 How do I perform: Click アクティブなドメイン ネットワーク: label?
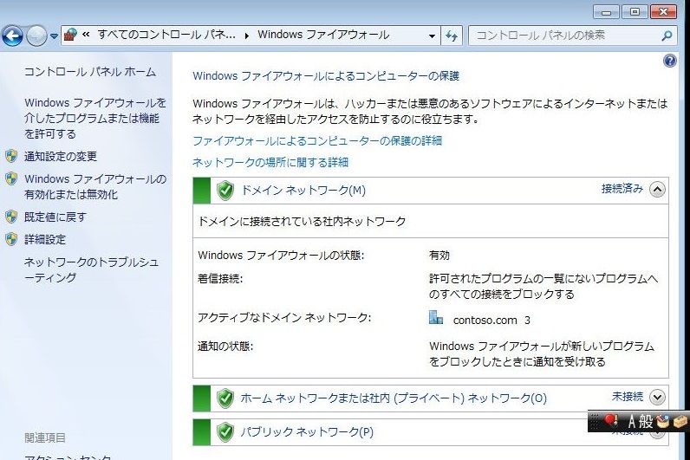[284, 318]
